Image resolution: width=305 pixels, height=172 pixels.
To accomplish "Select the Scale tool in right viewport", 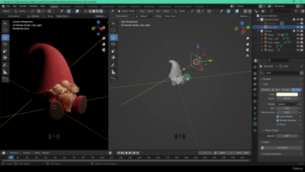I will (x=113, y=51).
